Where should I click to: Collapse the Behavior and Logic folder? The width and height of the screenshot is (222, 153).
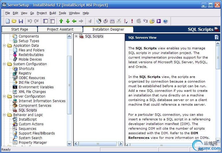tap(4, 115)
